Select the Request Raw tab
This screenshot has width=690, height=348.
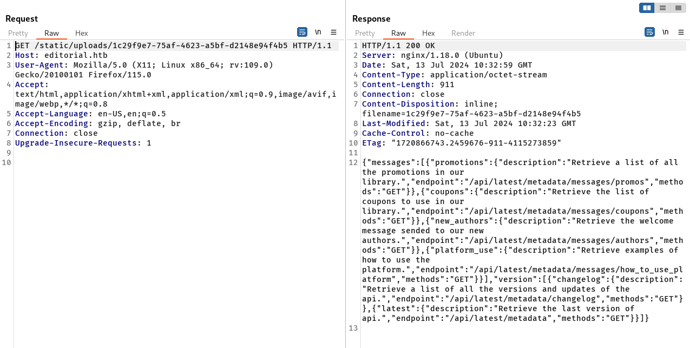tap(51, 34)
